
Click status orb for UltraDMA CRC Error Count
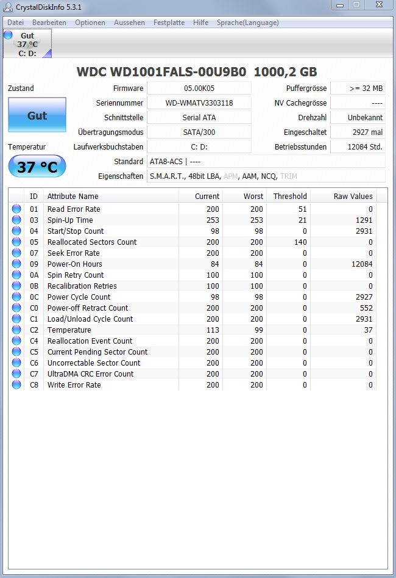[16, 374]
